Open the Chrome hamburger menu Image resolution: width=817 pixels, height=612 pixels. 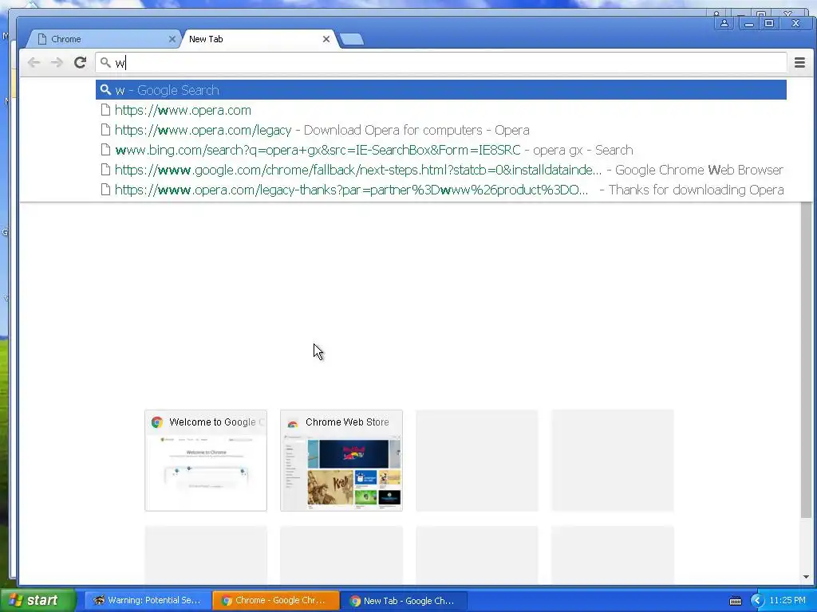click(799, 63)
